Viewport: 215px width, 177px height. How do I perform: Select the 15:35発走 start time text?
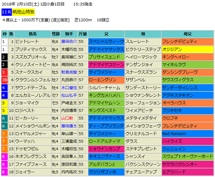83,4
